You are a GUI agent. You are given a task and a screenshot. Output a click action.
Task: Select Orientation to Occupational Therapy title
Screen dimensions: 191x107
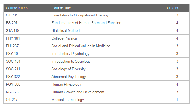click(80, 15)
